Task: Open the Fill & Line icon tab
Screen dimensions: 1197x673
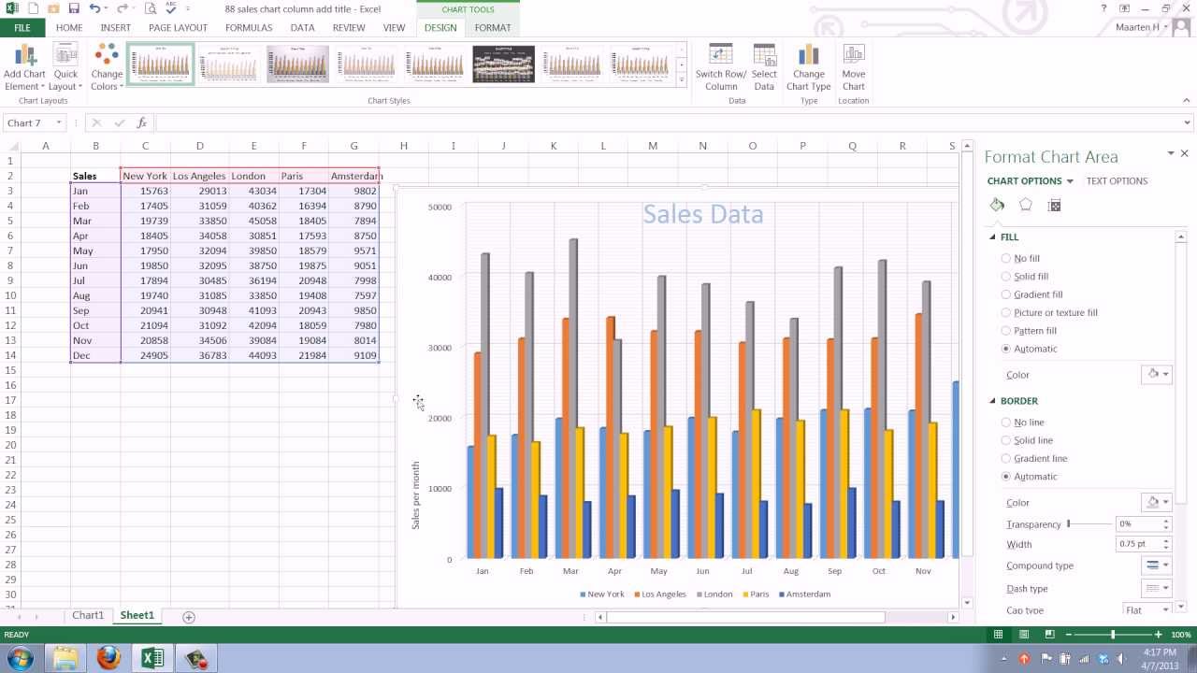Action: pyautogui.click(x=997, y=205)
